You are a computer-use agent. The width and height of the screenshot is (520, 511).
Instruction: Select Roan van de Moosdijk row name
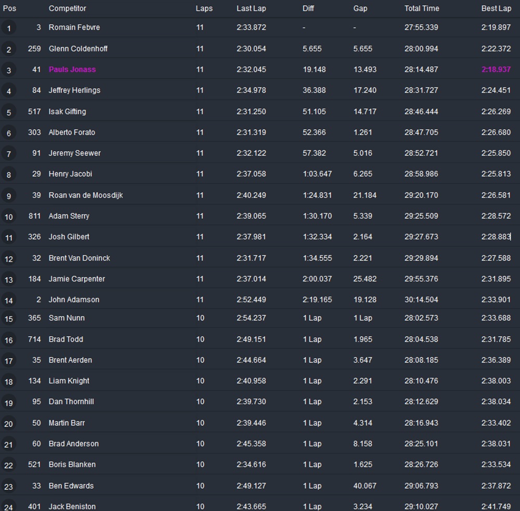coord(86,195)
